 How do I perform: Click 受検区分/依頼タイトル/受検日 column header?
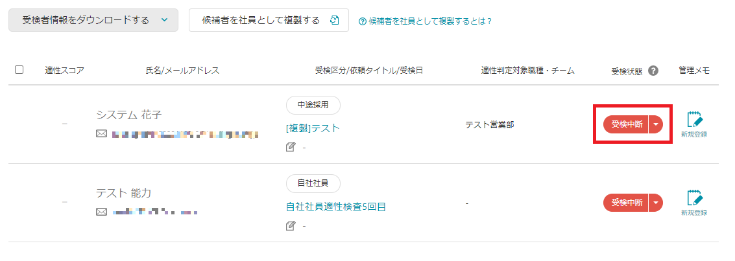tap(369, 71)
